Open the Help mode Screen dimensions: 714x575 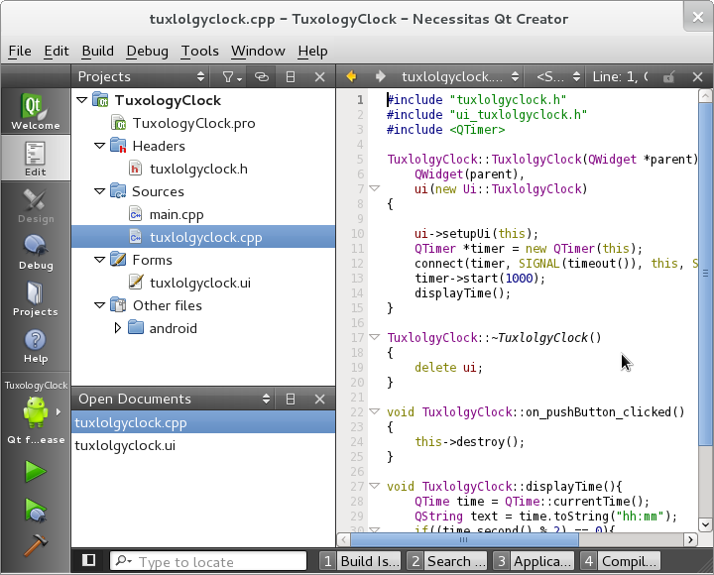pos(36,346)
